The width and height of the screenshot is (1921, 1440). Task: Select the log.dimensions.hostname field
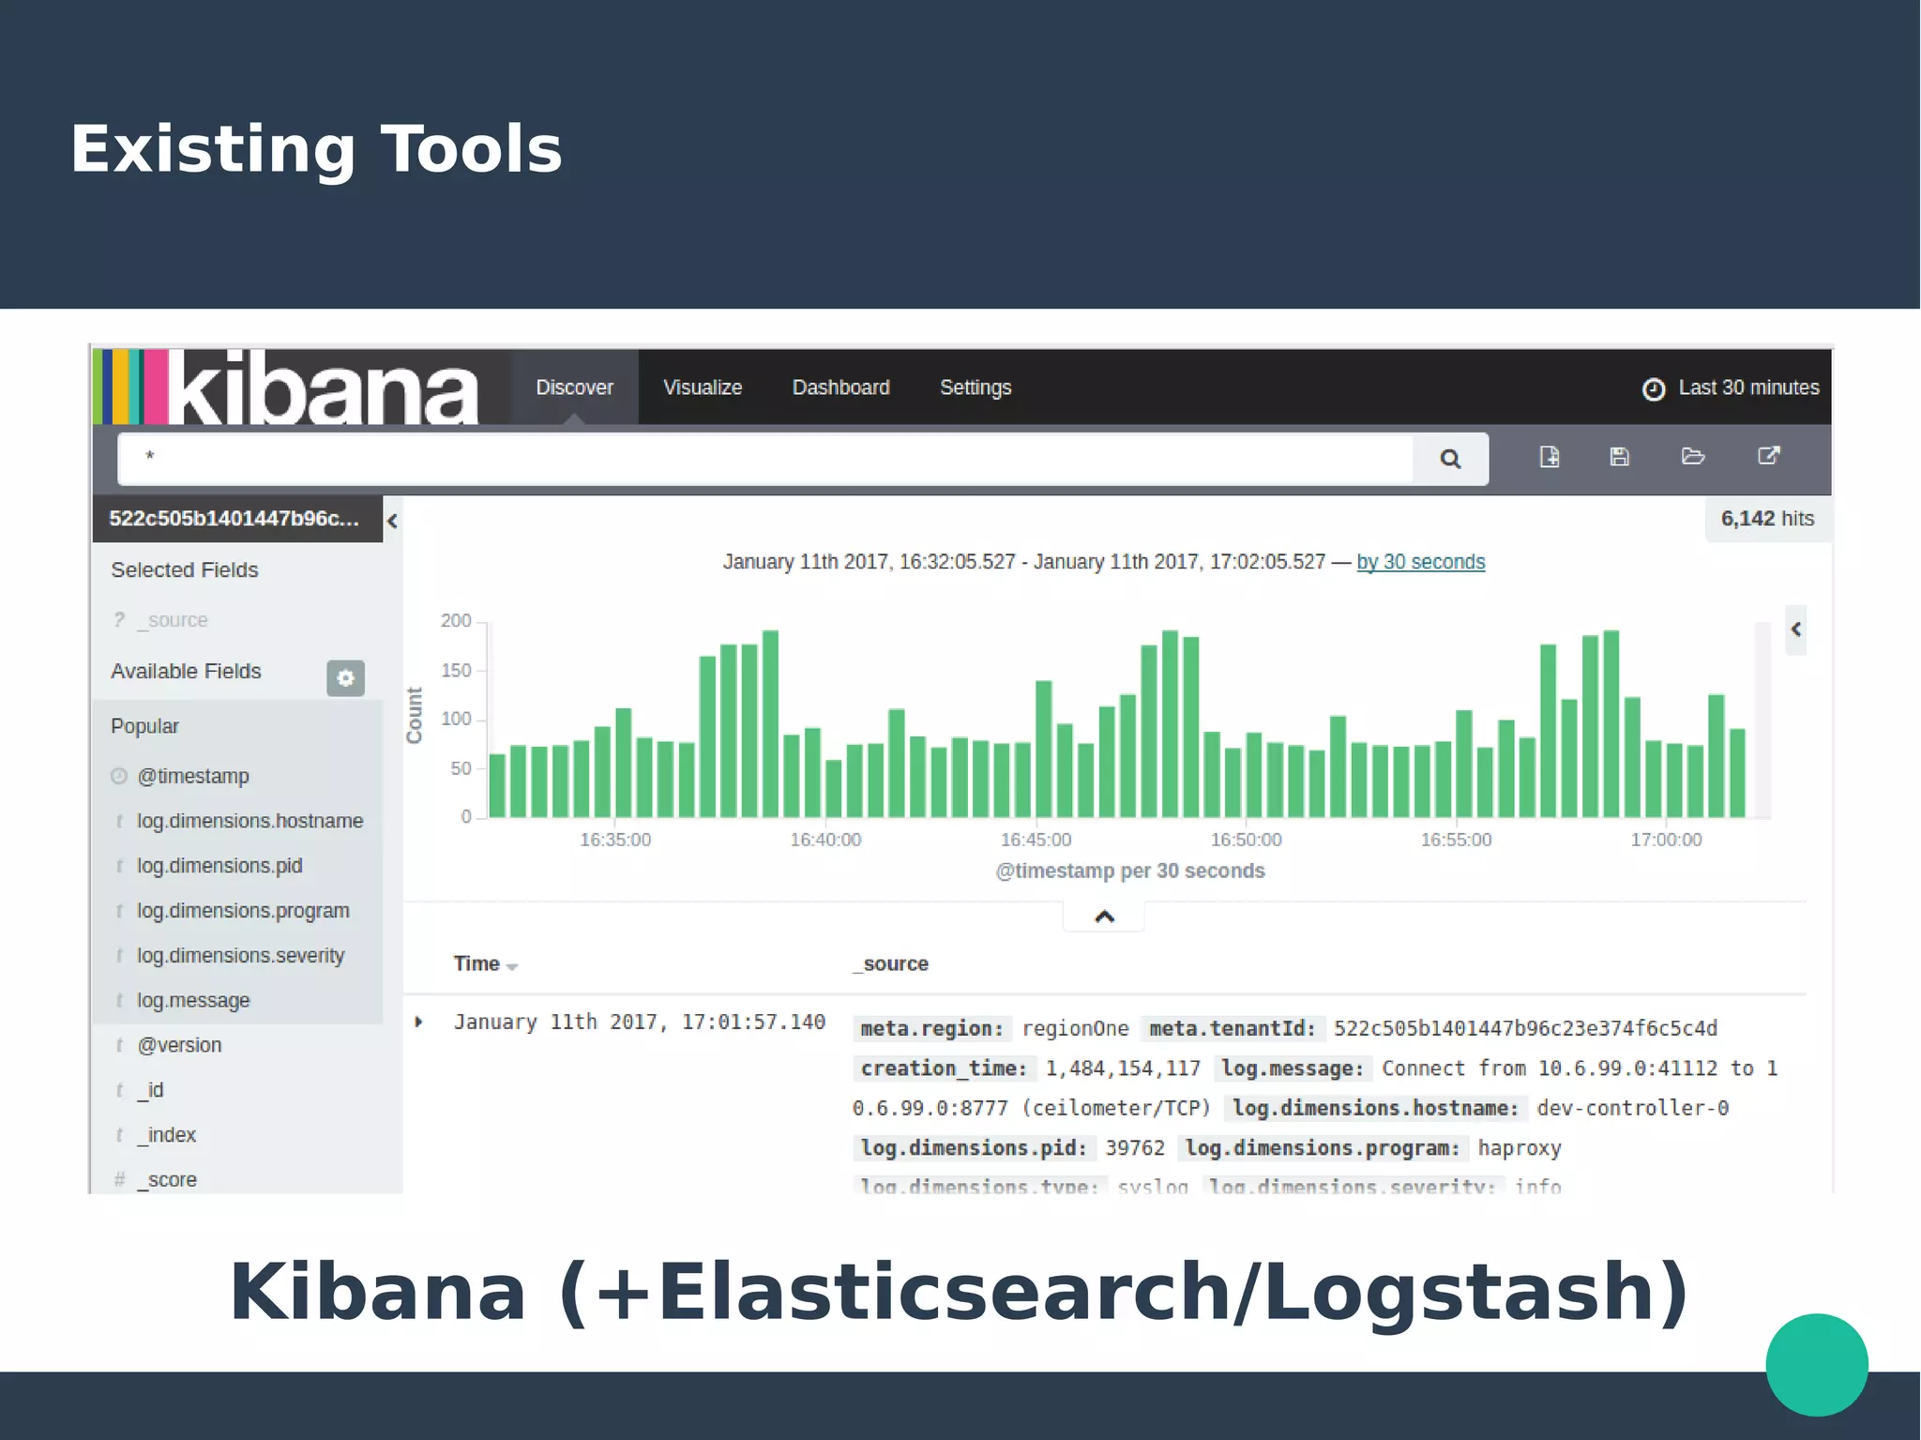(250, 821)
